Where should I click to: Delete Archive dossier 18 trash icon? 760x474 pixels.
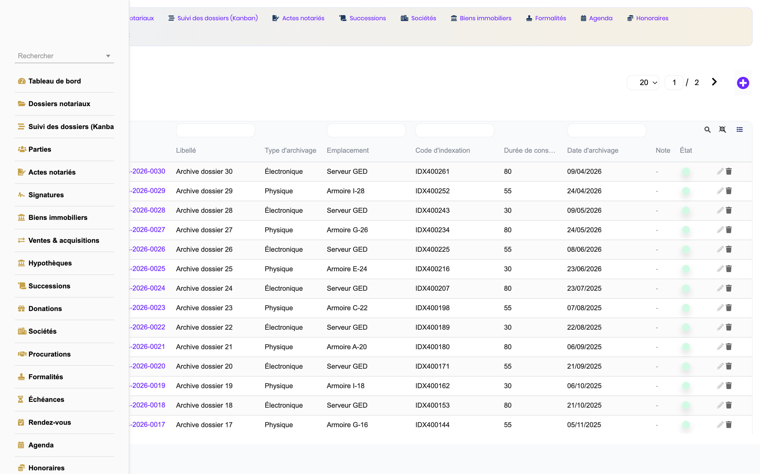729,405
